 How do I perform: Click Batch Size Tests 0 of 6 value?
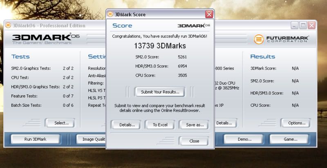click(68, 105)
